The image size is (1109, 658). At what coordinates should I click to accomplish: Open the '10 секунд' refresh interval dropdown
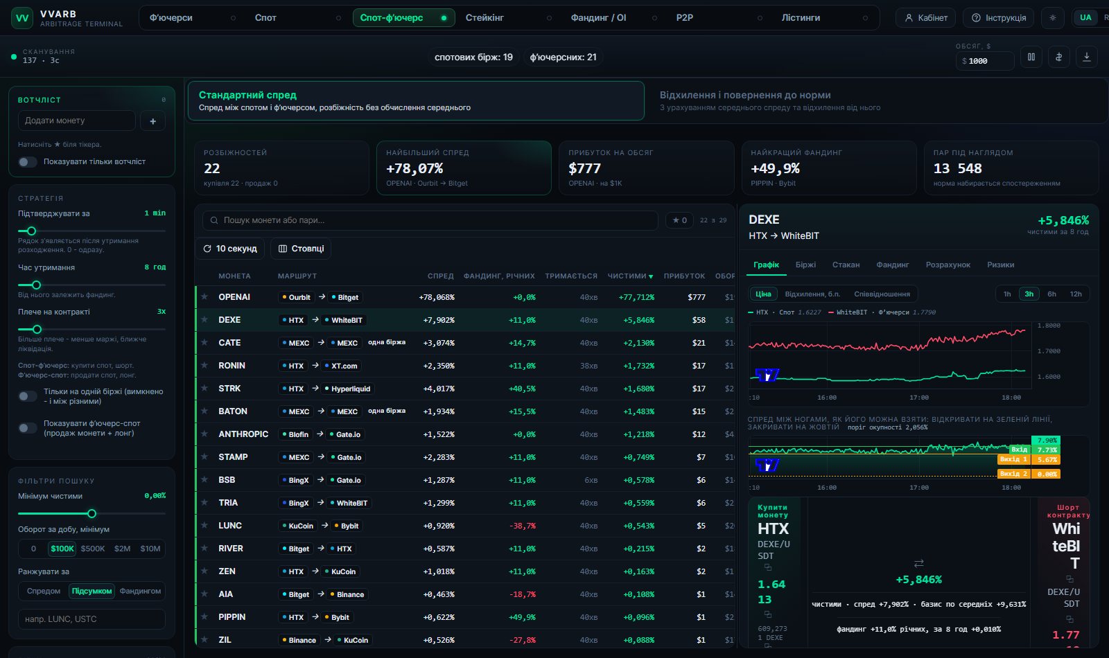click(230, 249)
